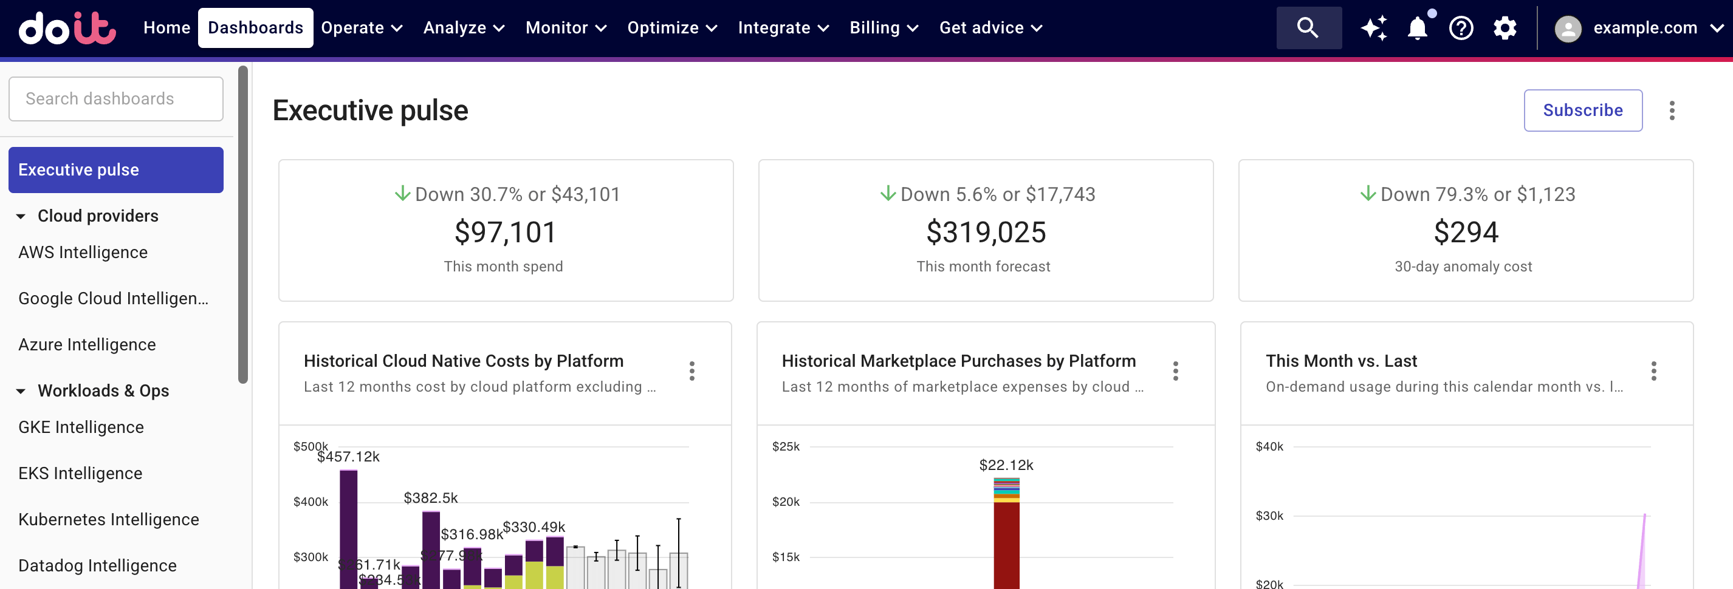
Task: Open options menu for Historical Cloud Native Costs
Action: pyautogui.click(x=692, y=370)
